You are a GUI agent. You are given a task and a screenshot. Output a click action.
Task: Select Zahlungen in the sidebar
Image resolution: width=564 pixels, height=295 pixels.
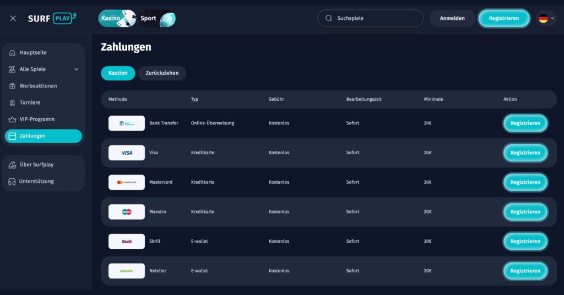pyautogui.click(x=43, y=136)
